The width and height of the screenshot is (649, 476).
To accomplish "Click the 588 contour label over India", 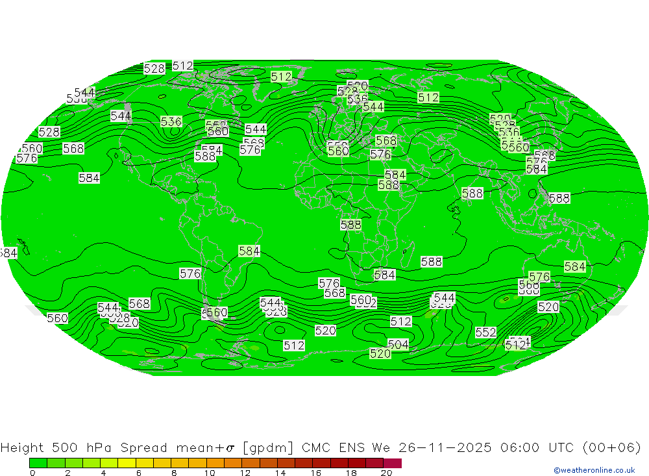I will 472,194.
